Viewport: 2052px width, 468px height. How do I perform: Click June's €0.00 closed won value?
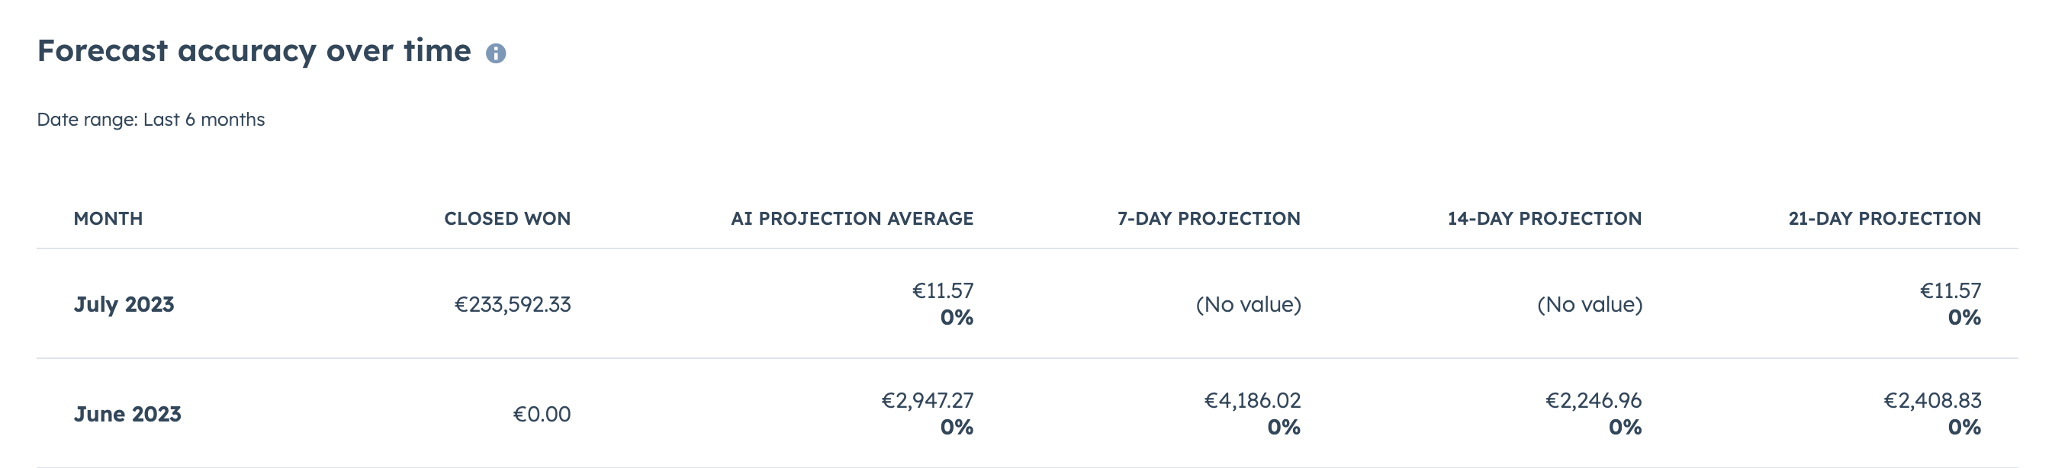point(542,415)
